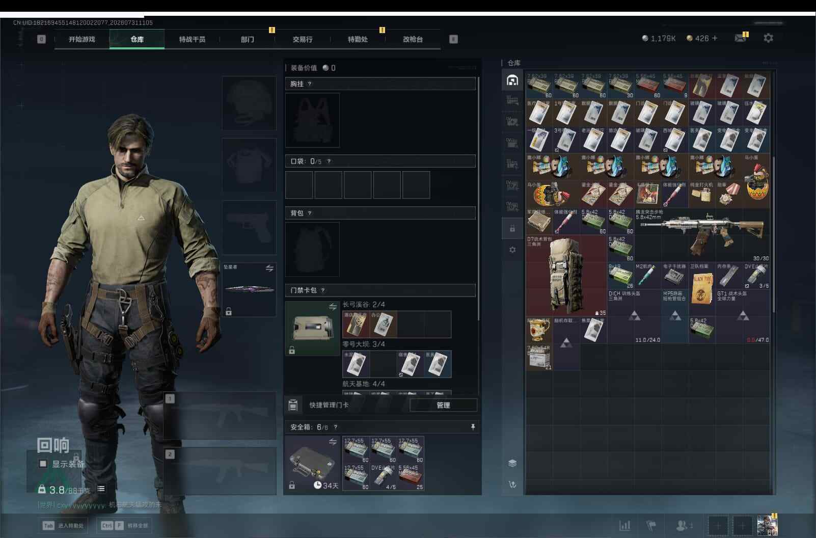Click the help icon next to 安全箱
816x538 pixels.
(335, 427)
